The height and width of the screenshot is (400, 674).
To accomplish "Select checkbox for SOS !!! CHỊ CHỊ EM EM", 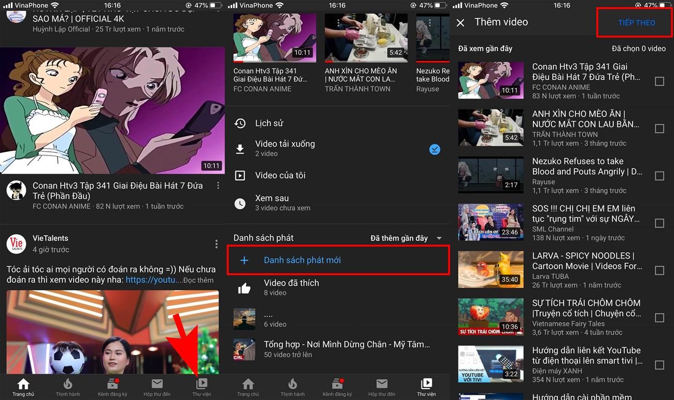I will coord(659,223).
